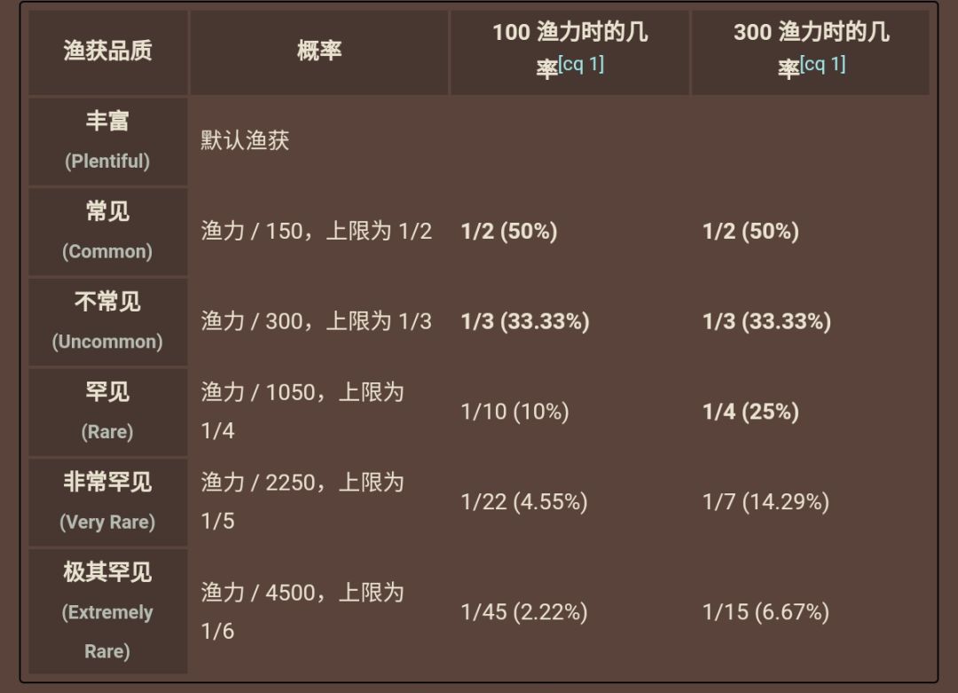Screen dimensions: 958x693
Task: Click the 丰富 (Plentiful) row header
Action: tap(107, 140)
